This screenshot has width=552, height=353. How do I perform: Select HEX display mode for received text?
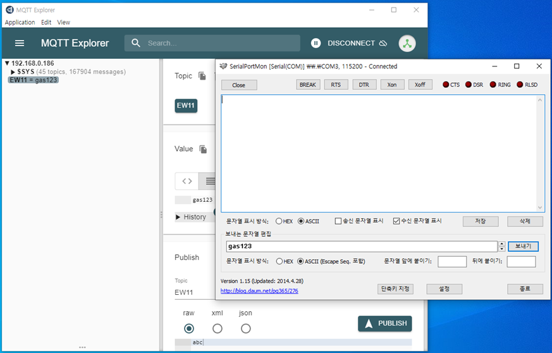tap(279, 221)
